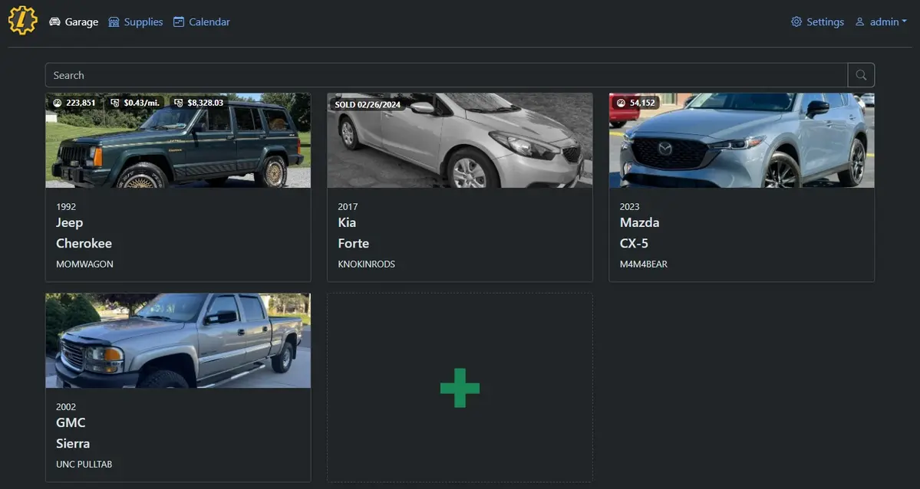Click the MOMWAGON license plate text

pyautogui.click(x=84, y=264)
